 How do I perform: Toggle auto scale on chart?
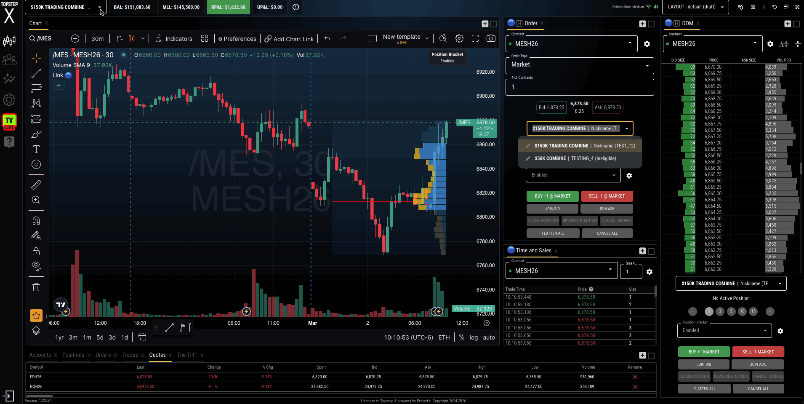click(x=489, y=337)
